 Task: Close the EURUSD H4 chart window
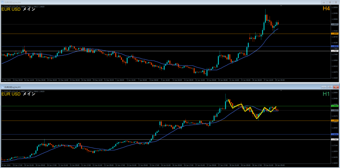coord(335,2)
